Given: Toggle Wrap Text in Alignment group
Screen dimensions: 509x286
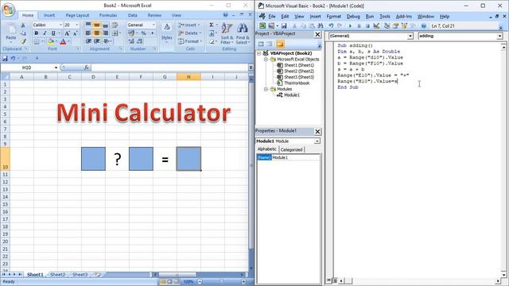Looking at the screenshot, I should pos(115,25).
